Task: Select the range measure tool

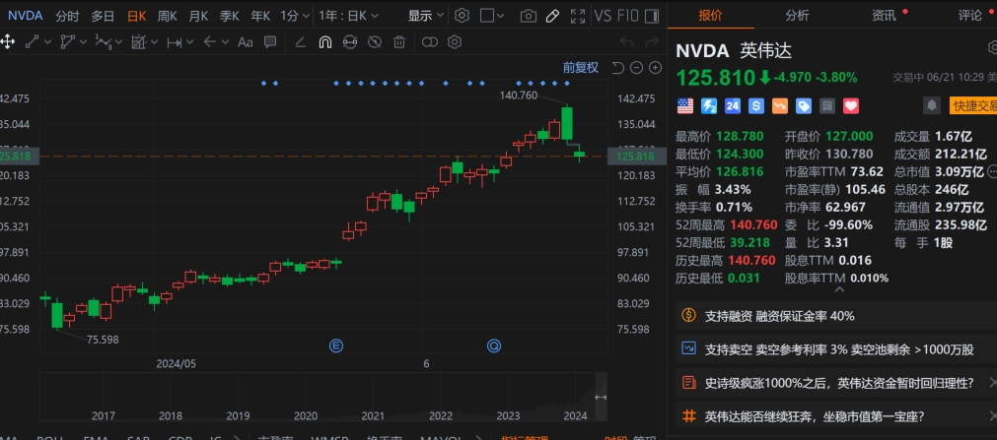Action: [174, 42]
